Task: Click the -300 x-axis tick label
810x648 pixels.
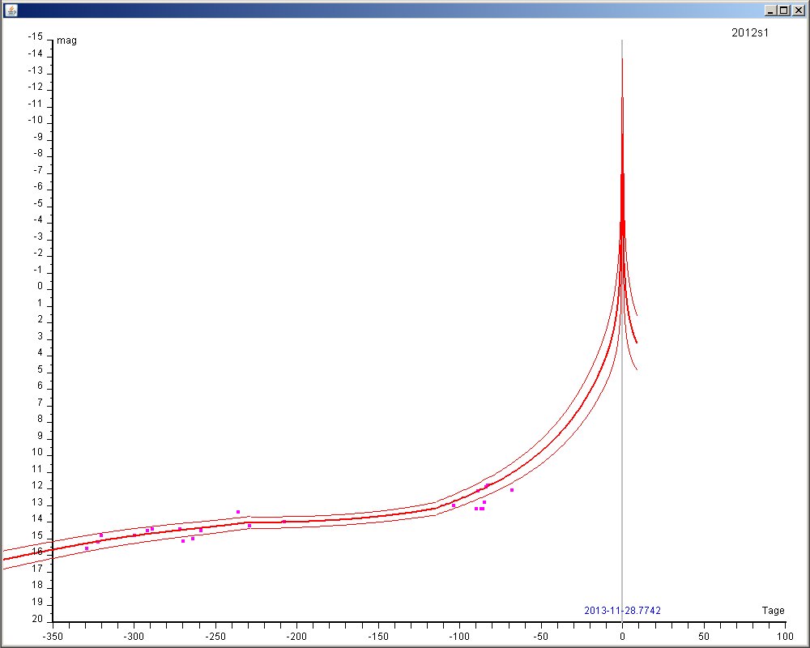Action: 134,637
